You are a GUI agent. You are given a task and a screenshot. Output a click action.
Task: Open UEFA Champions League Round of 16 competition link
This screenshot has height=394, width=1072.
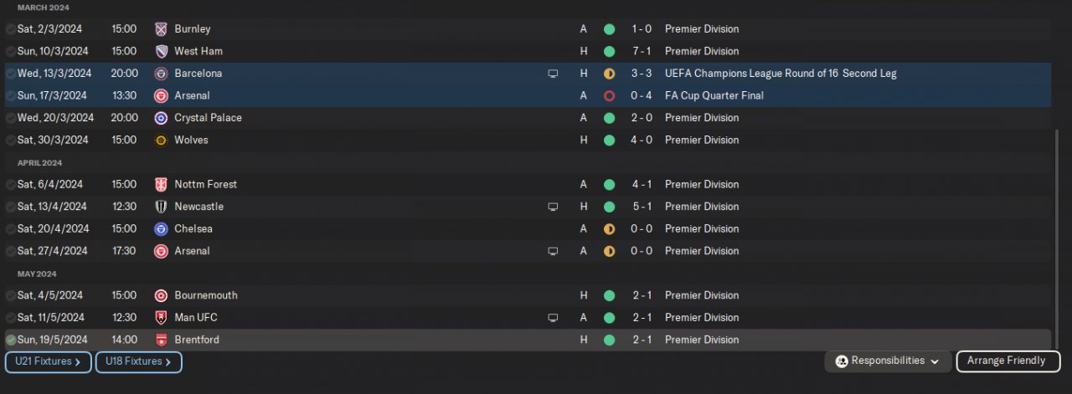780,74
